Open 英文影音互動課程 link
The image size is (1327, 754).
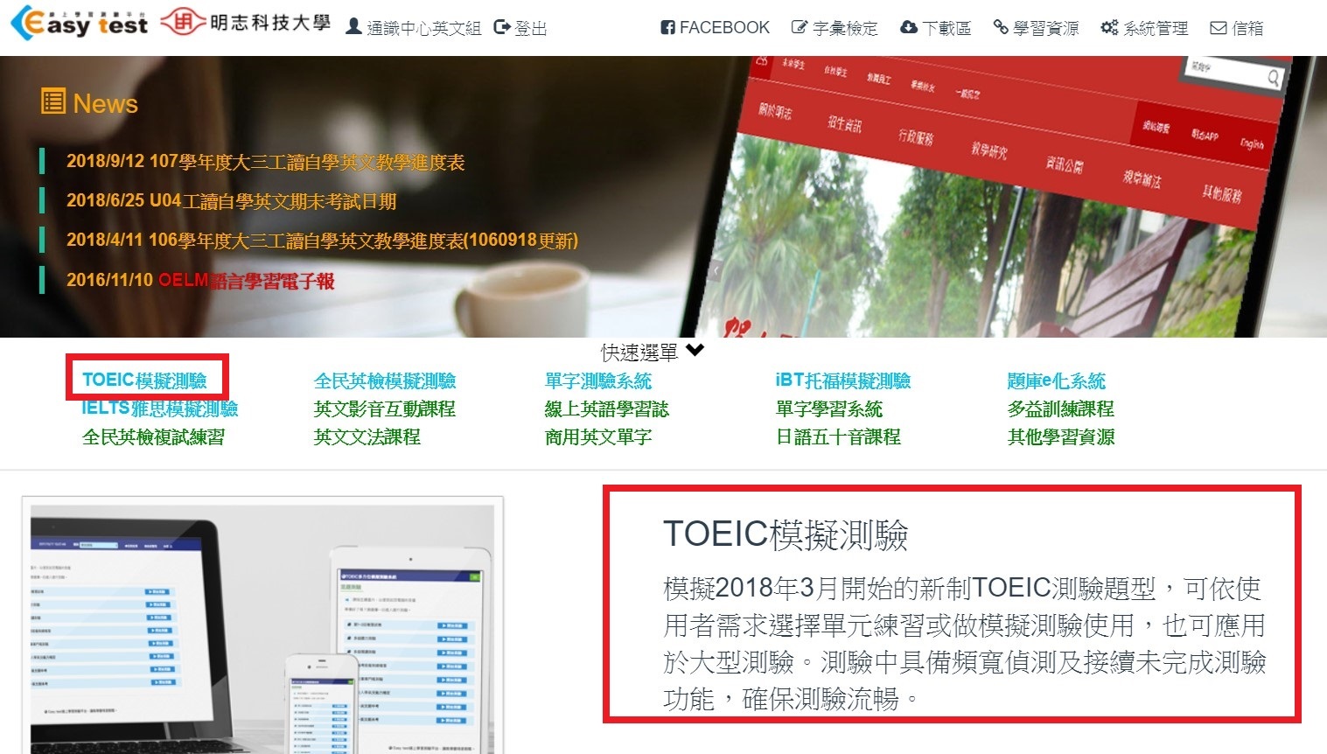[385, 408]
